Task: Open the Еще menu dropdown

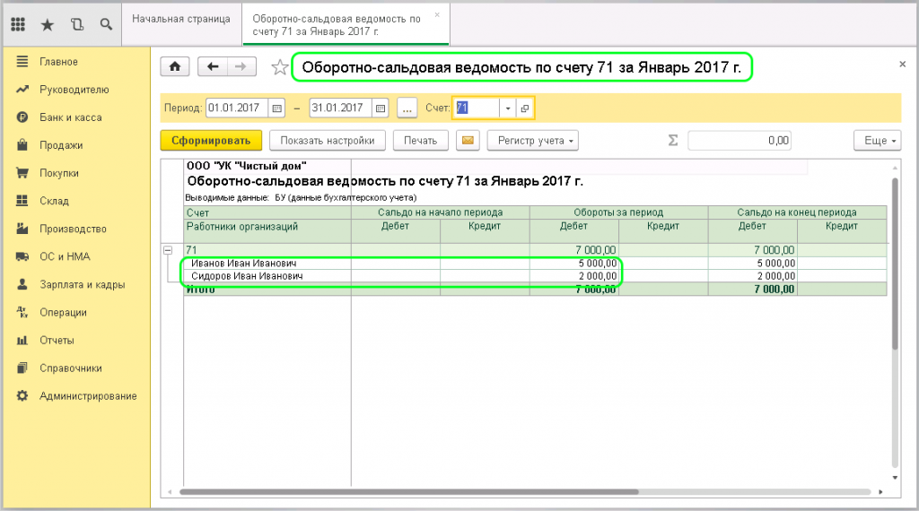Action: pos(876,141)
